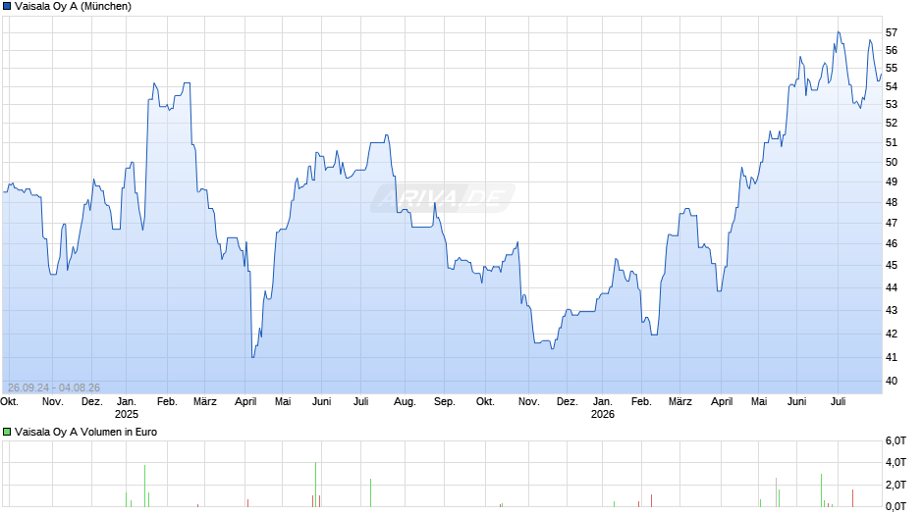Click the 'Jan. 2025' time axis label
This screenshot has height=516, width=923.
(126, 408)
